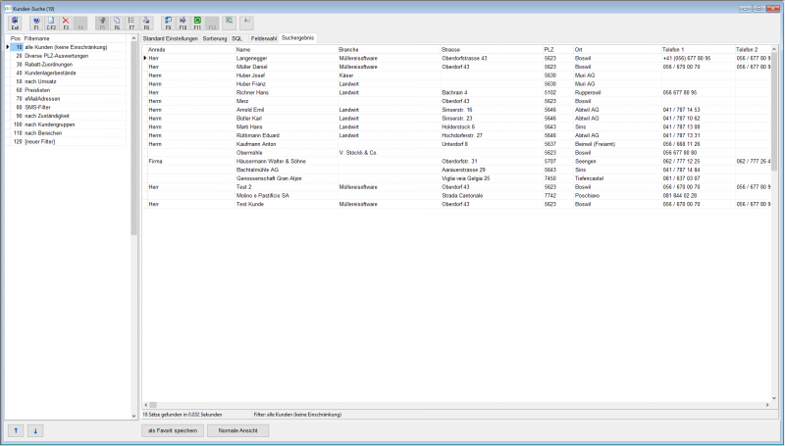Select customer row 'Kaufmann Anton'
The width and height of the screenshot is (785, 446).
click(x=456, y=144)
